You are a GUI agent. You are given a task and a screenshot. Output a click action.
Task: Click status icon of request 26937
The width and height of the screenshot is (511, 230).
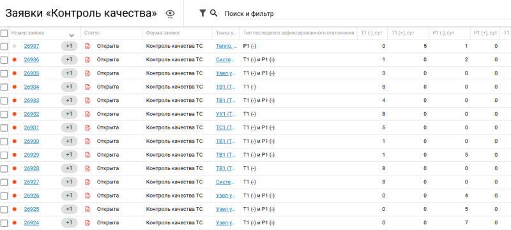click(88, 46)
